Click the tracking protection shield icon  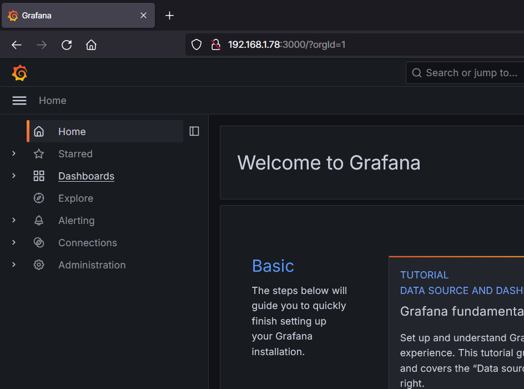pyautogui.click(x=196, y=44)
